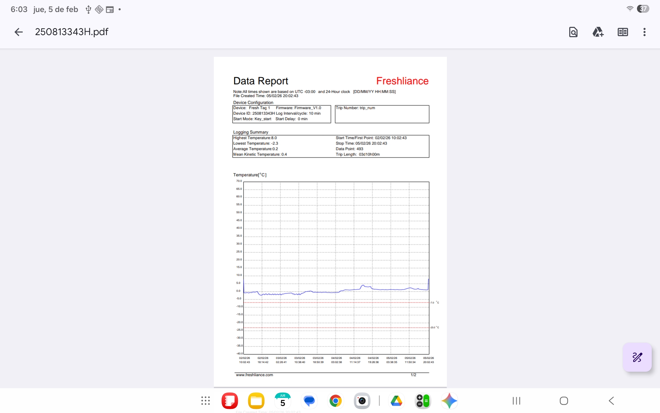The height and width of the screenshot is (413, 660).
Task: Open the Calculator app icon
Action: click(423, 401)
